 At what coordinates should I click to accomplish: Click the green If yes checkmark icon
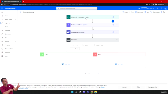(42, 55)
